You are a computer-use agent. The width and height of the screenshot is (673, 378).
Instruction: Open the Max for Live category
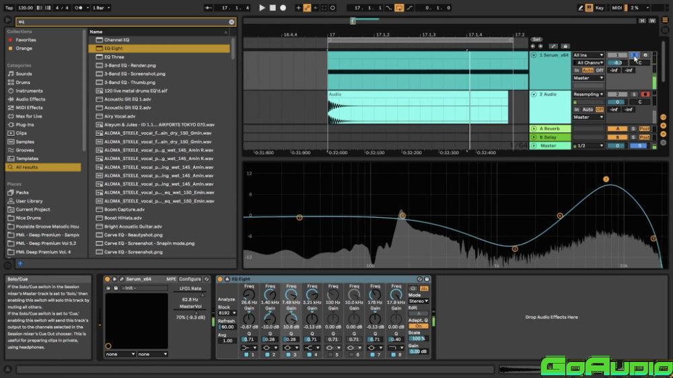29,116
